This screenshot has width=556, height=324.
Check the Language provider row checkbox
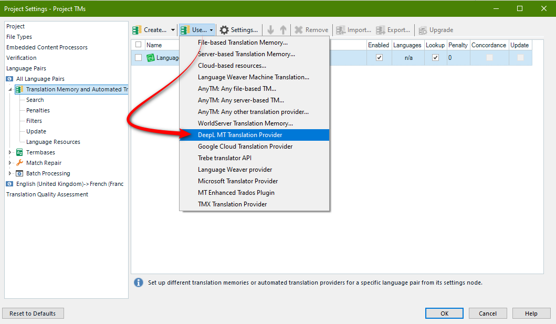(x=138, y=57)
